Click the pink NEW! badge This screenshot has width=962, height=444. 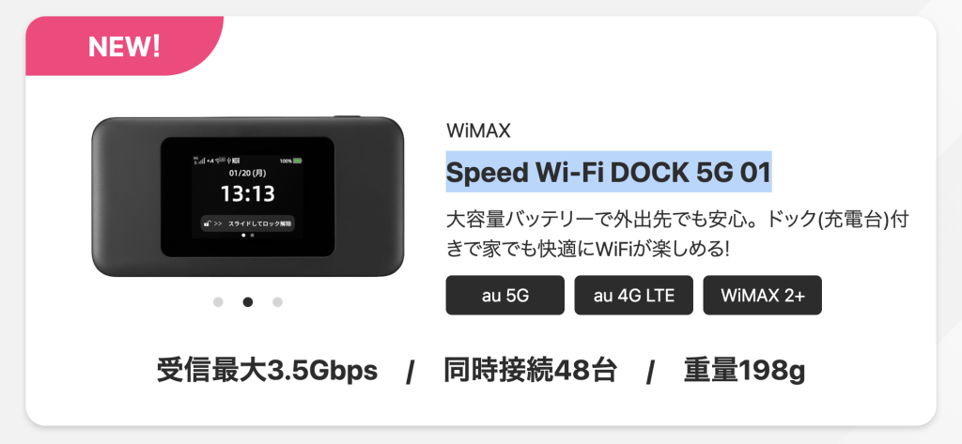pyautogui.click(x=124, y=44)
